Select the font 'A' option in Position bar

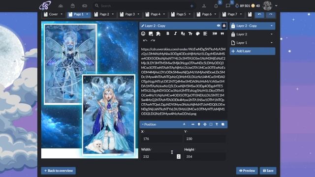click(184, 124)
